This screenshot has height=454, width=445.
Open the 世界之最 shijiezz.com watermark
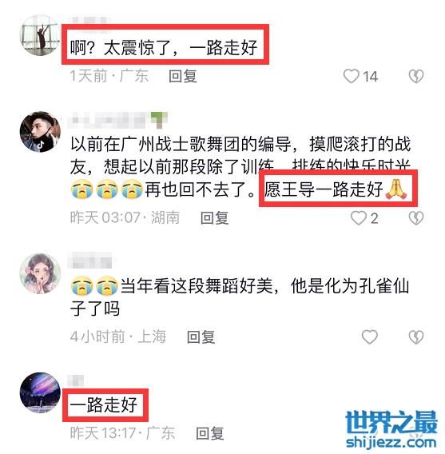click(391, 430)
